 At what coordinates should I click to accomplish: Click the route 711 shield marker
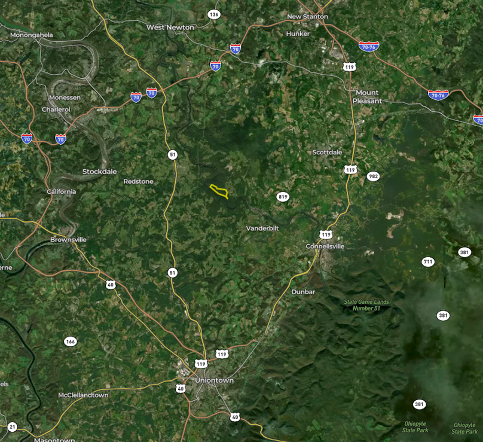[x=428, y=262]
